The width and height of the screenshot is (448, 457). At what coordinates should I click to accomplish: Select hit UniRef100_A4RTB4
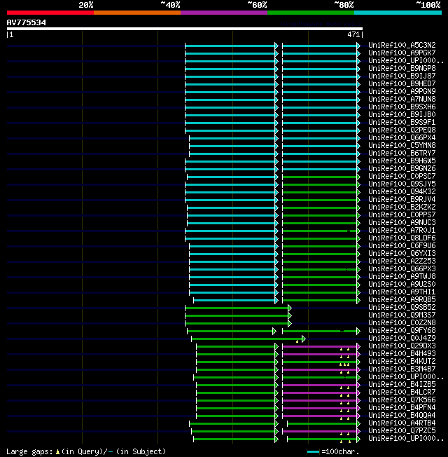402,423
